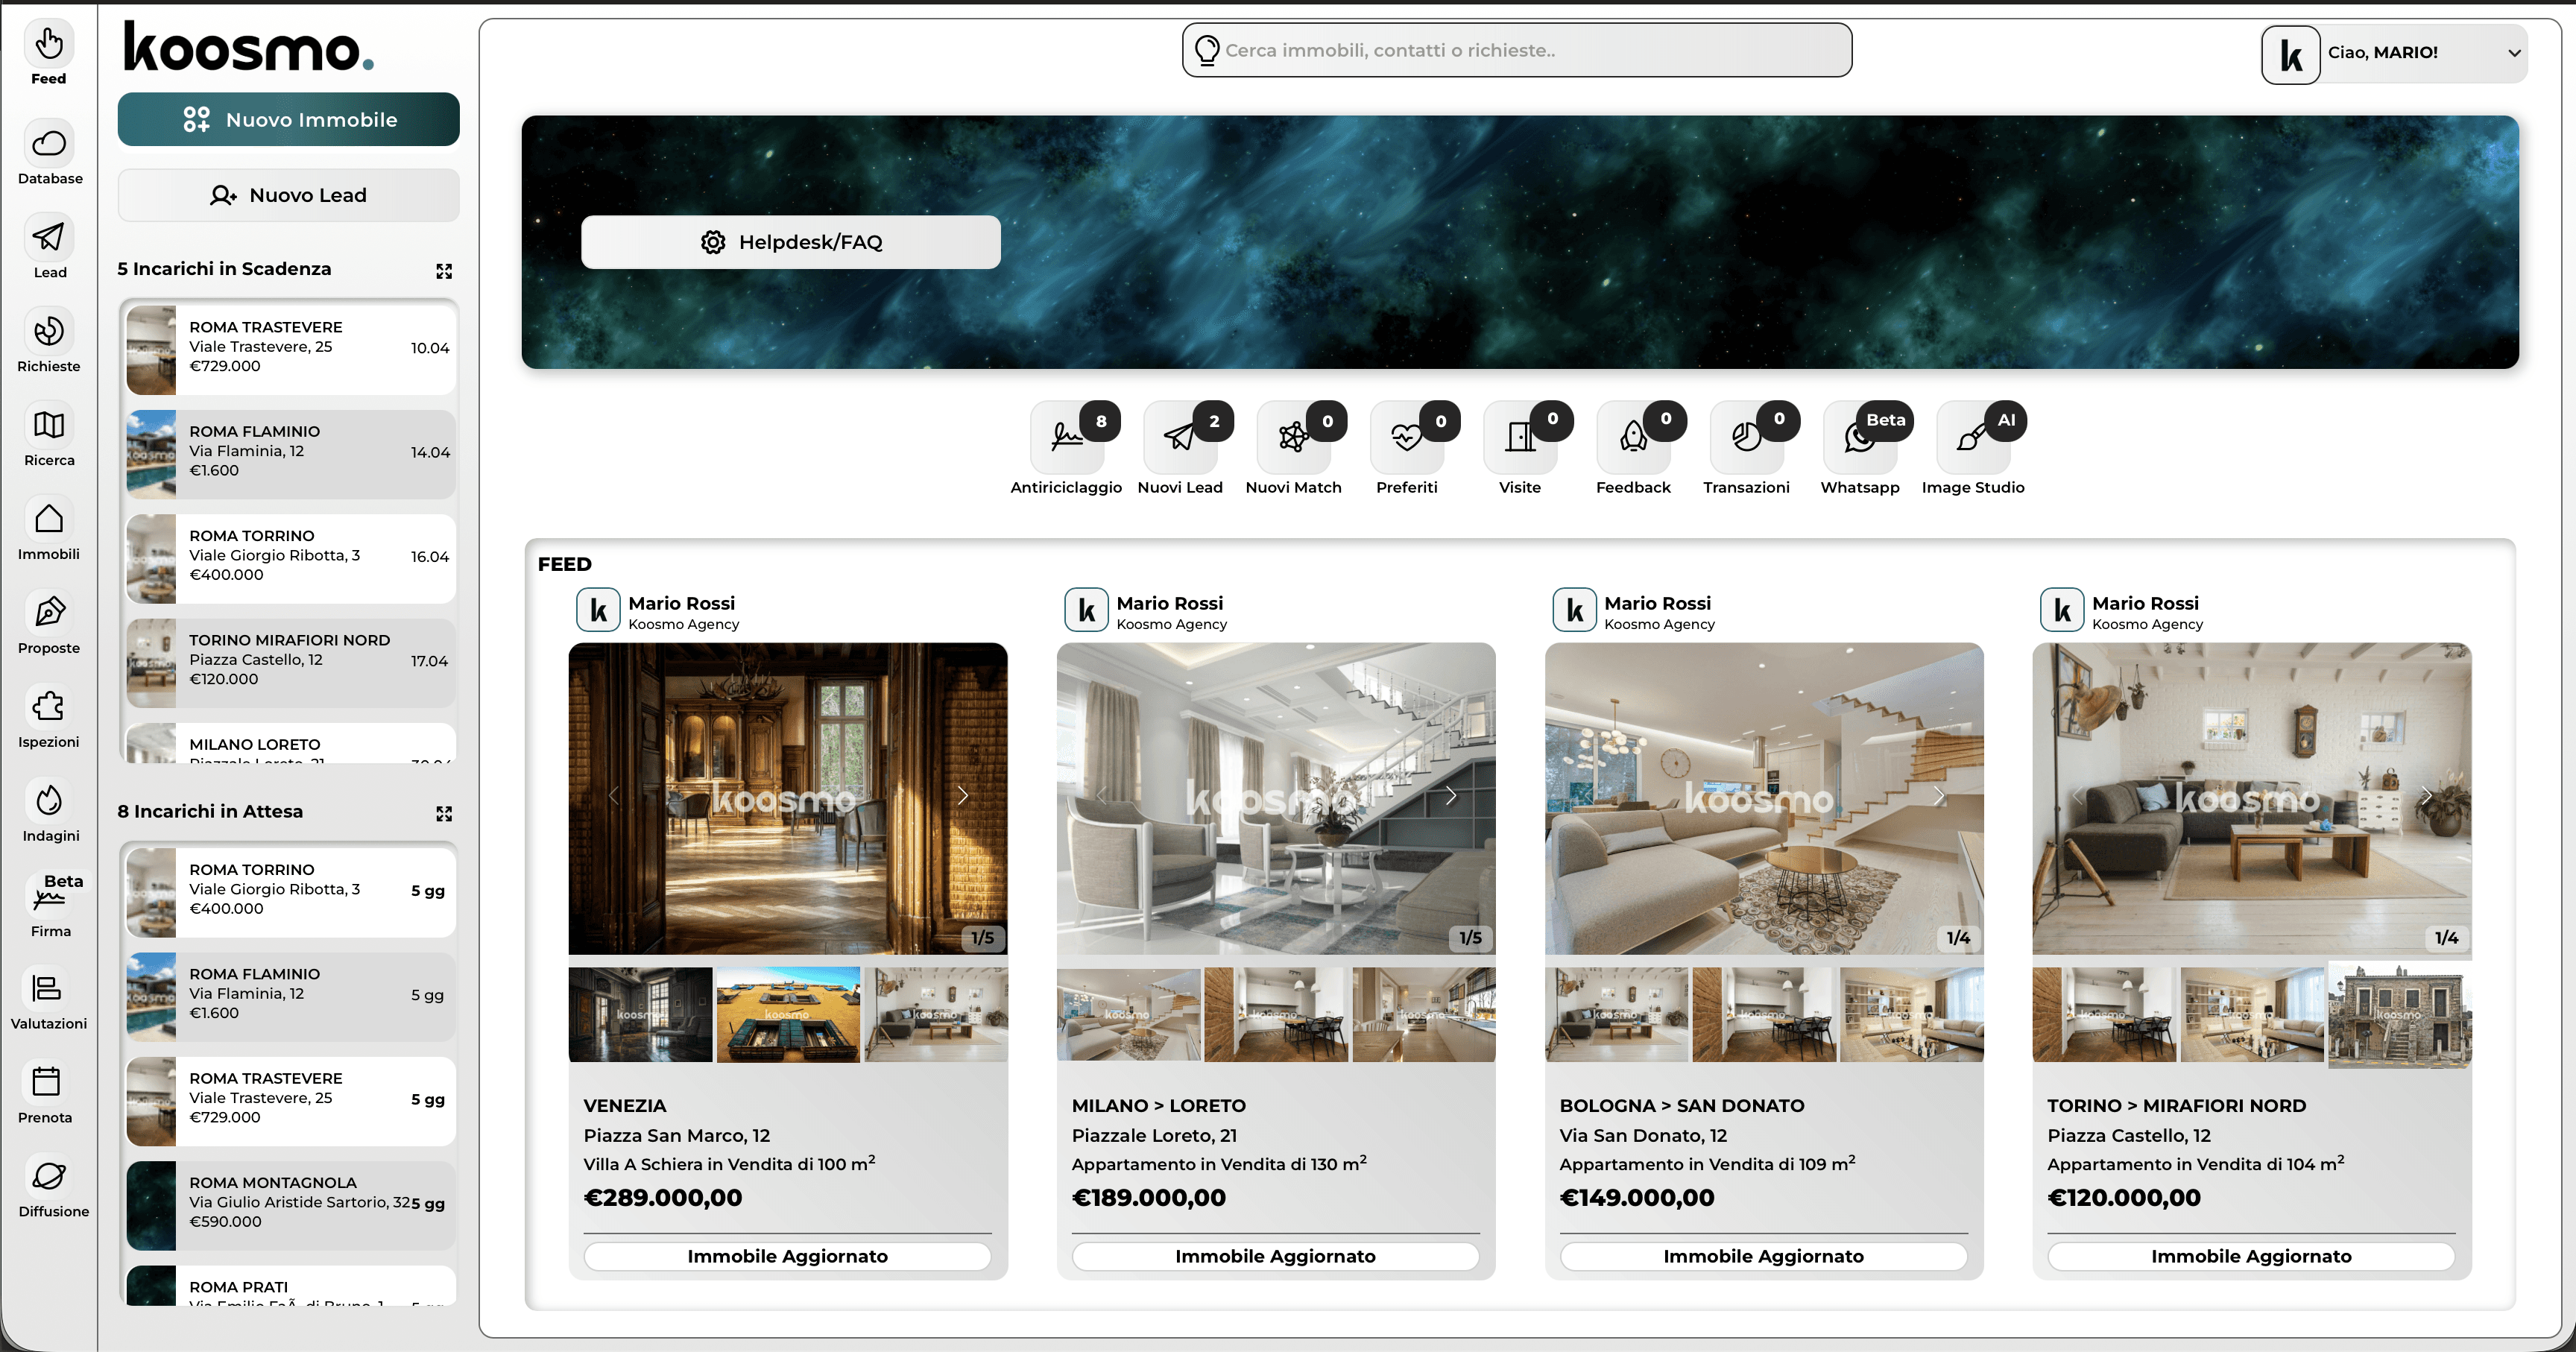Open Transazioni shortcut icon
The height and width of the screenshot is (1352, 2576).
tap(1746, 437)
